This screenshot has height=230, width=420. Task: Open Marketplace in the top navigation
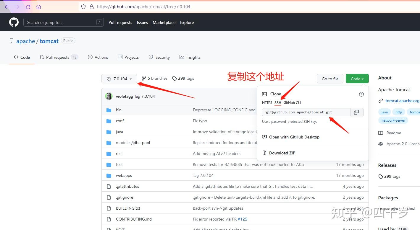[164, 22]
